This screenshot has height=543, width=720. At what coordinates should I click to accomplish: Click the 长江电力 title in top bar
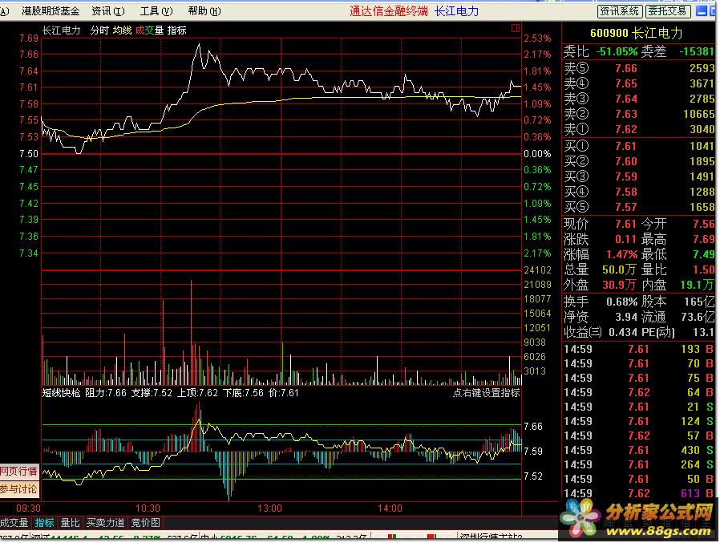point(457,11)
